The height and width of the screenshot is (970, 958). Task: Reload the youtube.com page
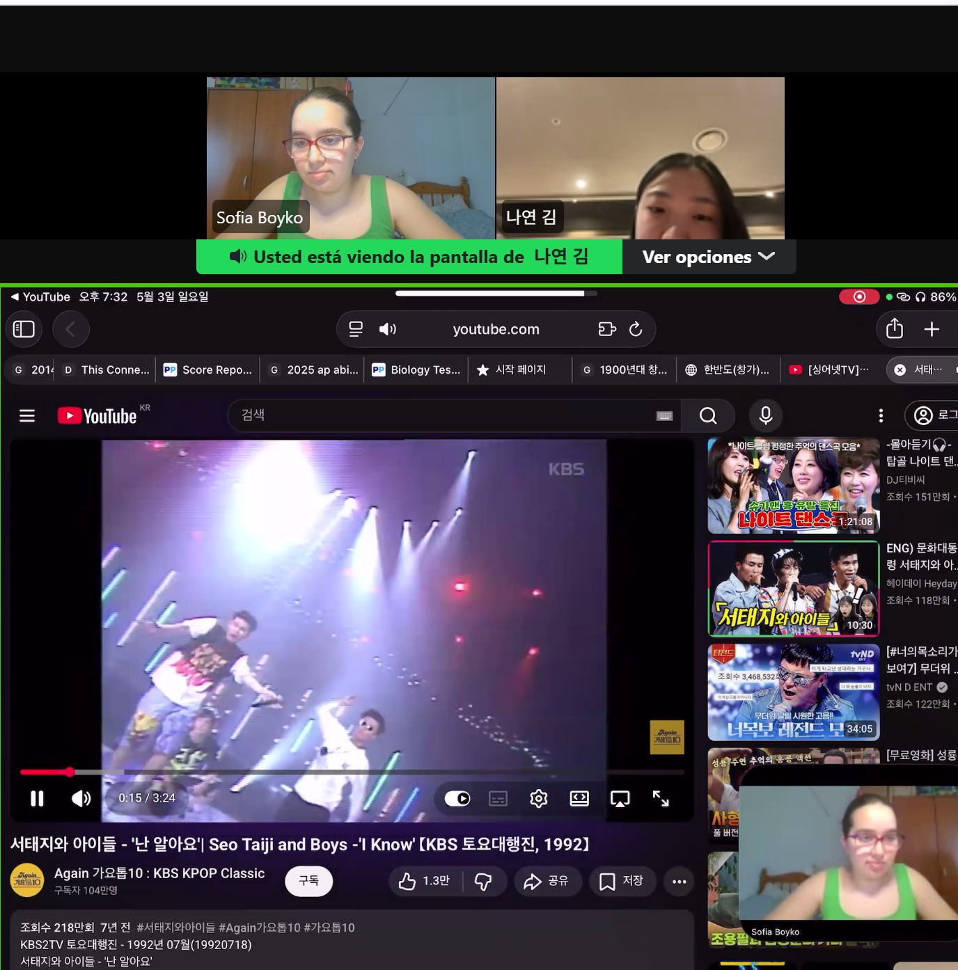click(636, 329)
